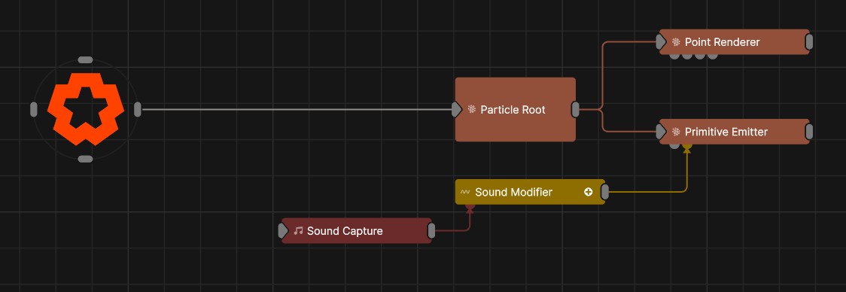The width and height of the screenshot is (846, 292).
Task: Select the Primitive Emitter node
Action: point(735,132)
